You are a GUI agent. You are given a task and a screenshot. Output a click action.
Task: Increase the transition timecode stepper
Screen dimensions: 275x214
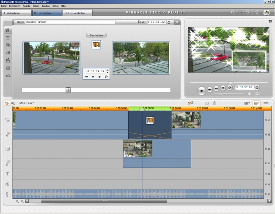pos(107,70)
